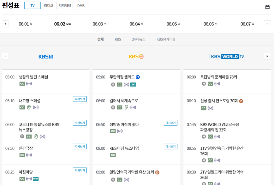This screenshot has width=274, height=185.
Task: Click the left arrow beside the KBS1 column
Action: coord(5,56)
